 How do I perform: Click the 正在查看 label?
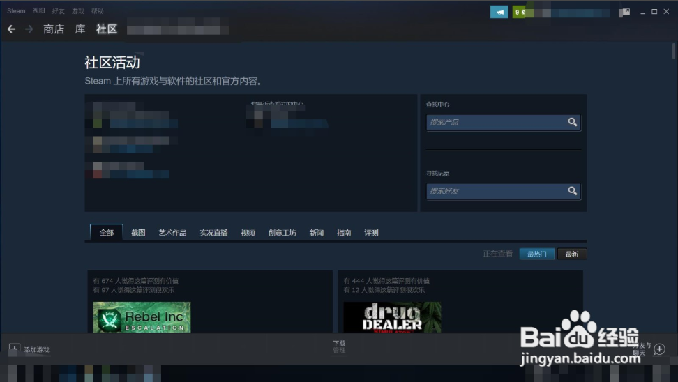coord(498,254)
